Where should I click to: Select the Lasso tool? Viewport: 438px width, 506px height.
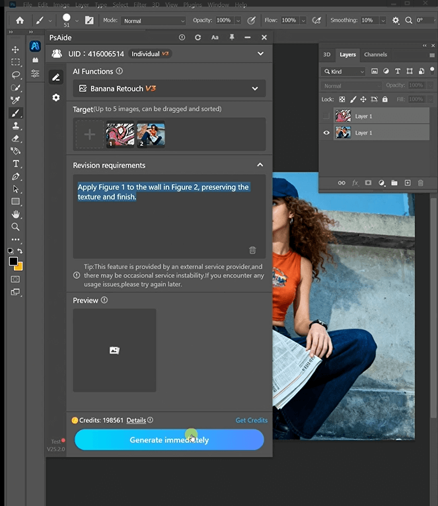point(16,75)
